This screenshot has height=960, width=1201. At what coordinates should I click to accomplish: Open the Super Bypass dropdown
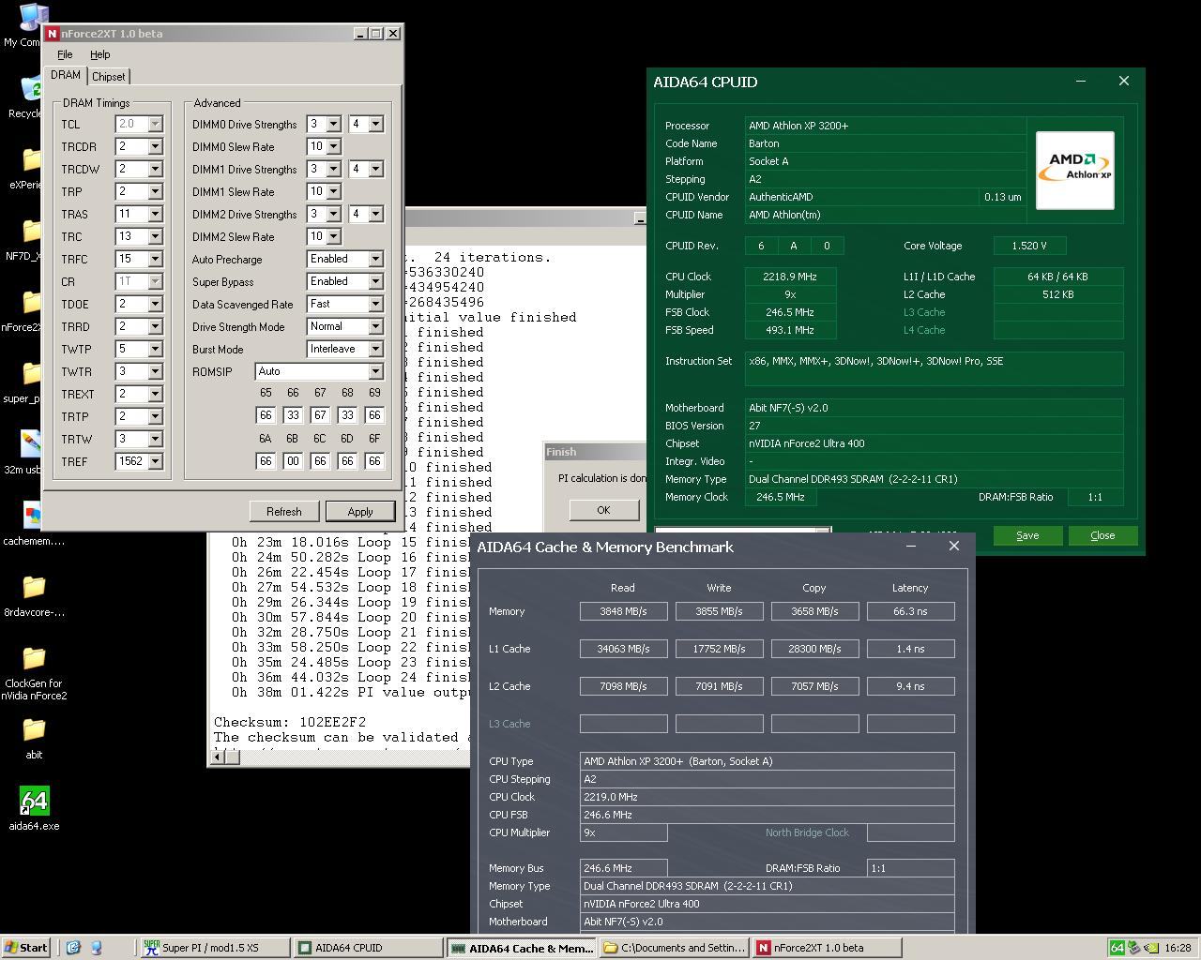pos(375,281)
